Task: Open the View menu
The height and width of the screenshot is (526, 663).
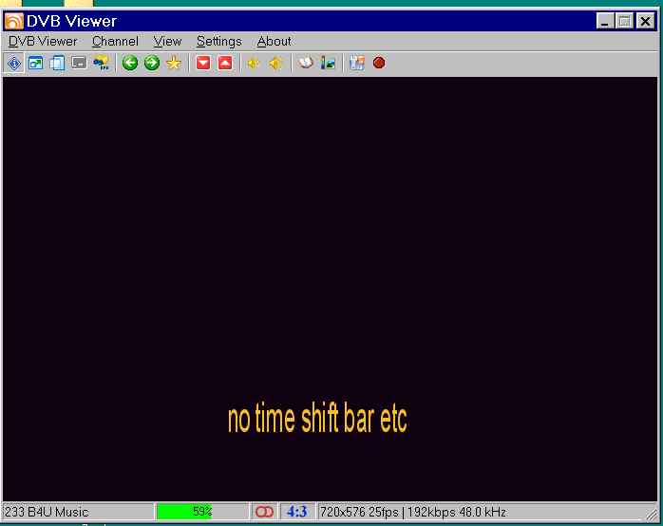Action: (167, 42)
